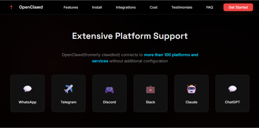Click the "Extensive Platform Support" heading
Screen dimensions: 259x128
tap(130, 36)
